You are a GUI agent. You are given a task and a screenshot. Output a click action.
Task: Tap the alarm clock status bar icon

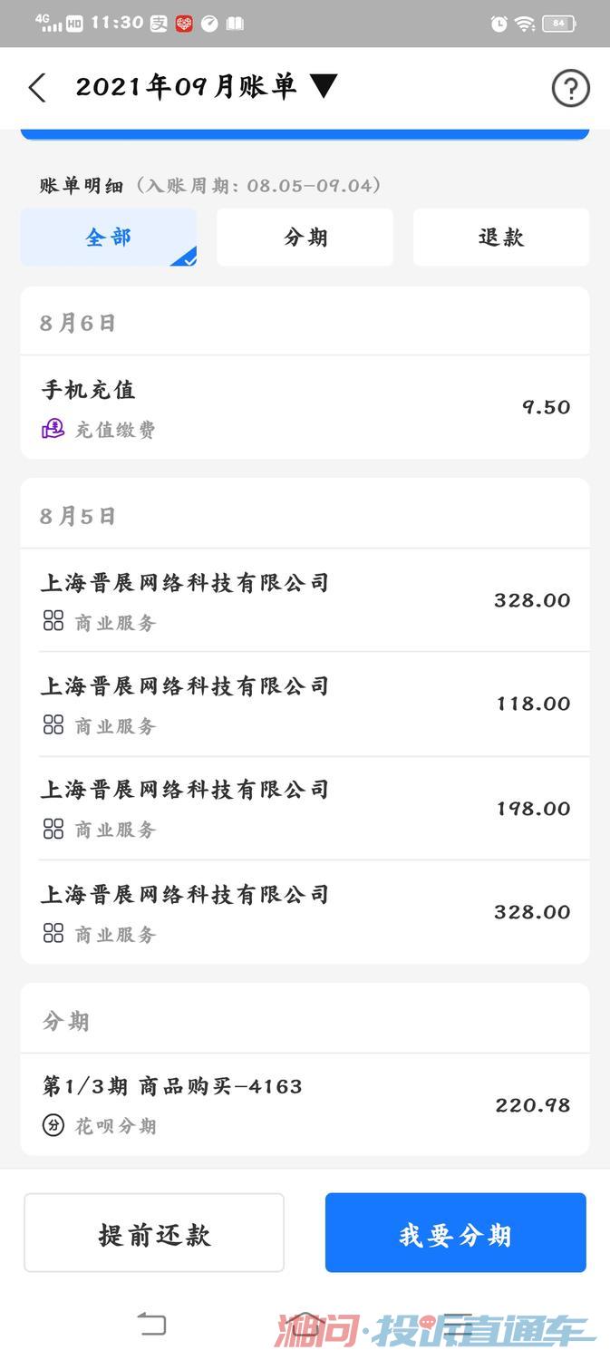499,24
